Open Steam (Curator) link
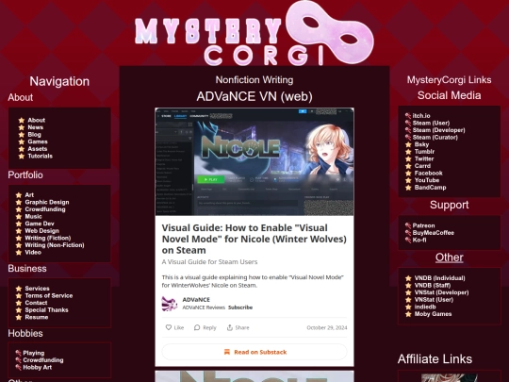This screenshot has height=382, width=509. tap(435, 137)
